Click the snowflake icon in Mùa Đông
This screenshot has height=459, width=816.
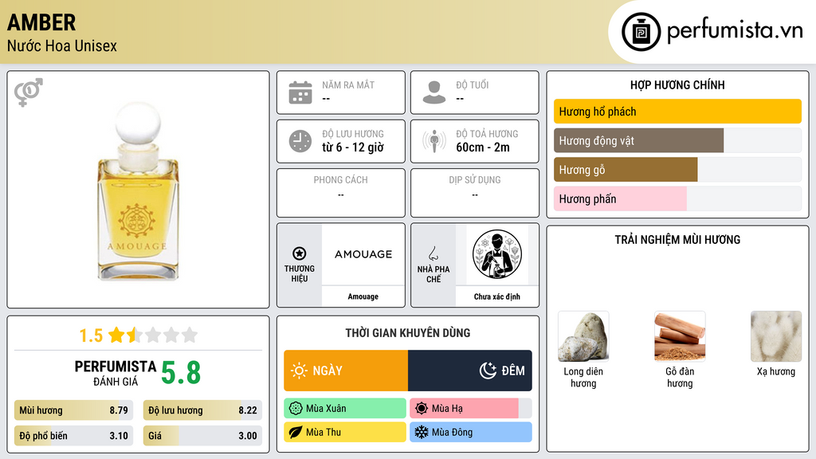[422, 432]
